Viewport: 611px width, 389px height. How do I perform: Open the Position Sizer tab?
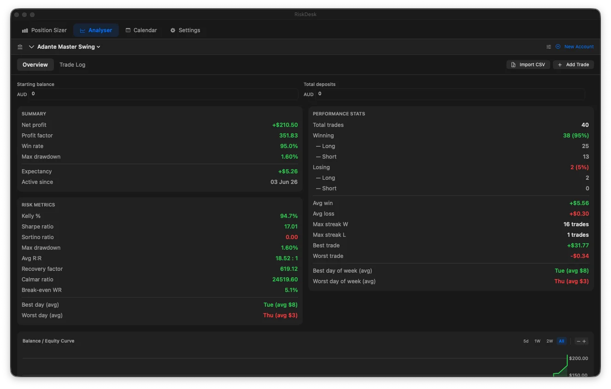[44, 30]
